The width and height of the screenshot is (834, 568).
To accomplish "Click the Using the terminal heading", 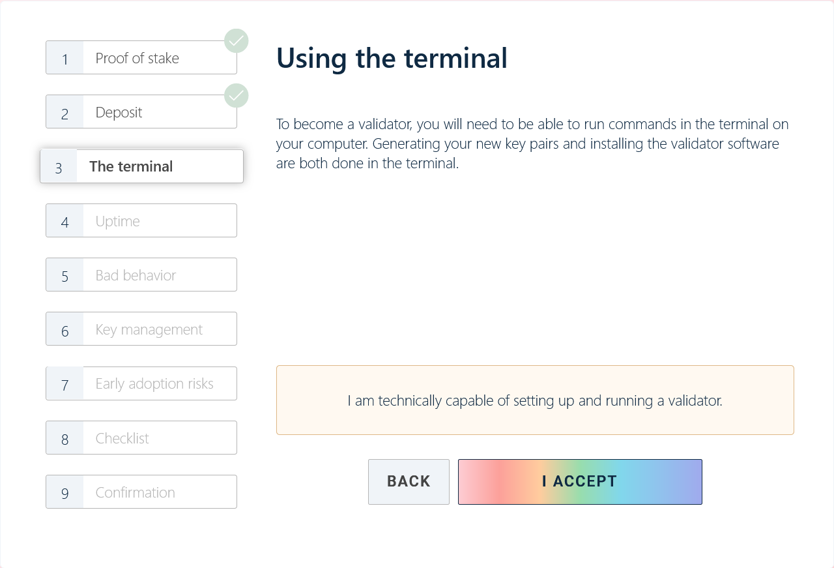I will click(392, 58).
